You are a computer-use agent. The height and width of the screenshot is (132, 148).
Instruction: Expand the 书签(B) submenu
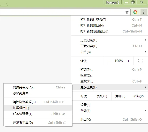(109, 52)
